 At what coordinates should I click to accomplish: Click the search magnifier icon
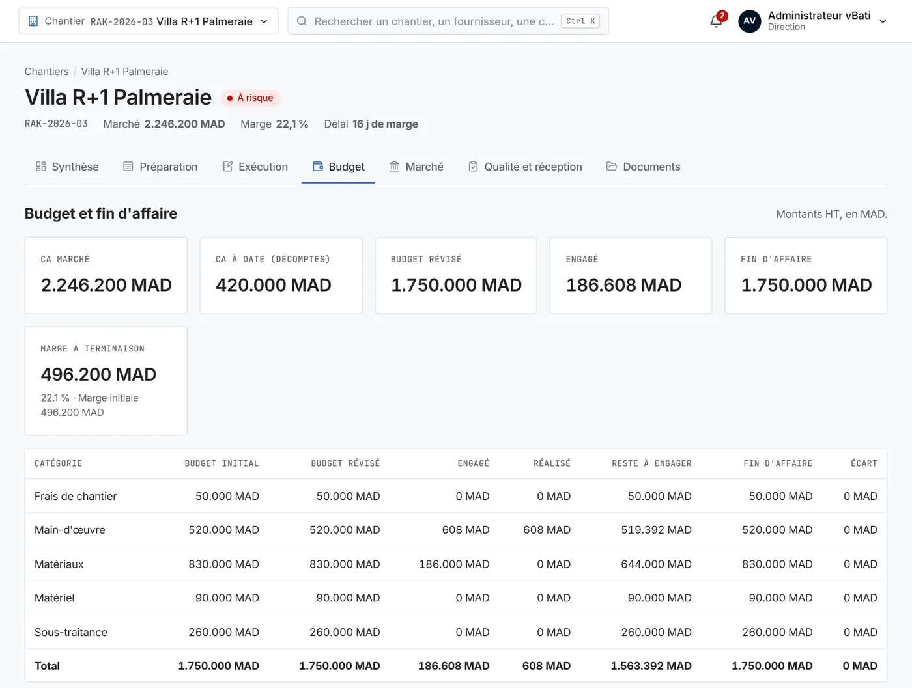coord(302,21)
